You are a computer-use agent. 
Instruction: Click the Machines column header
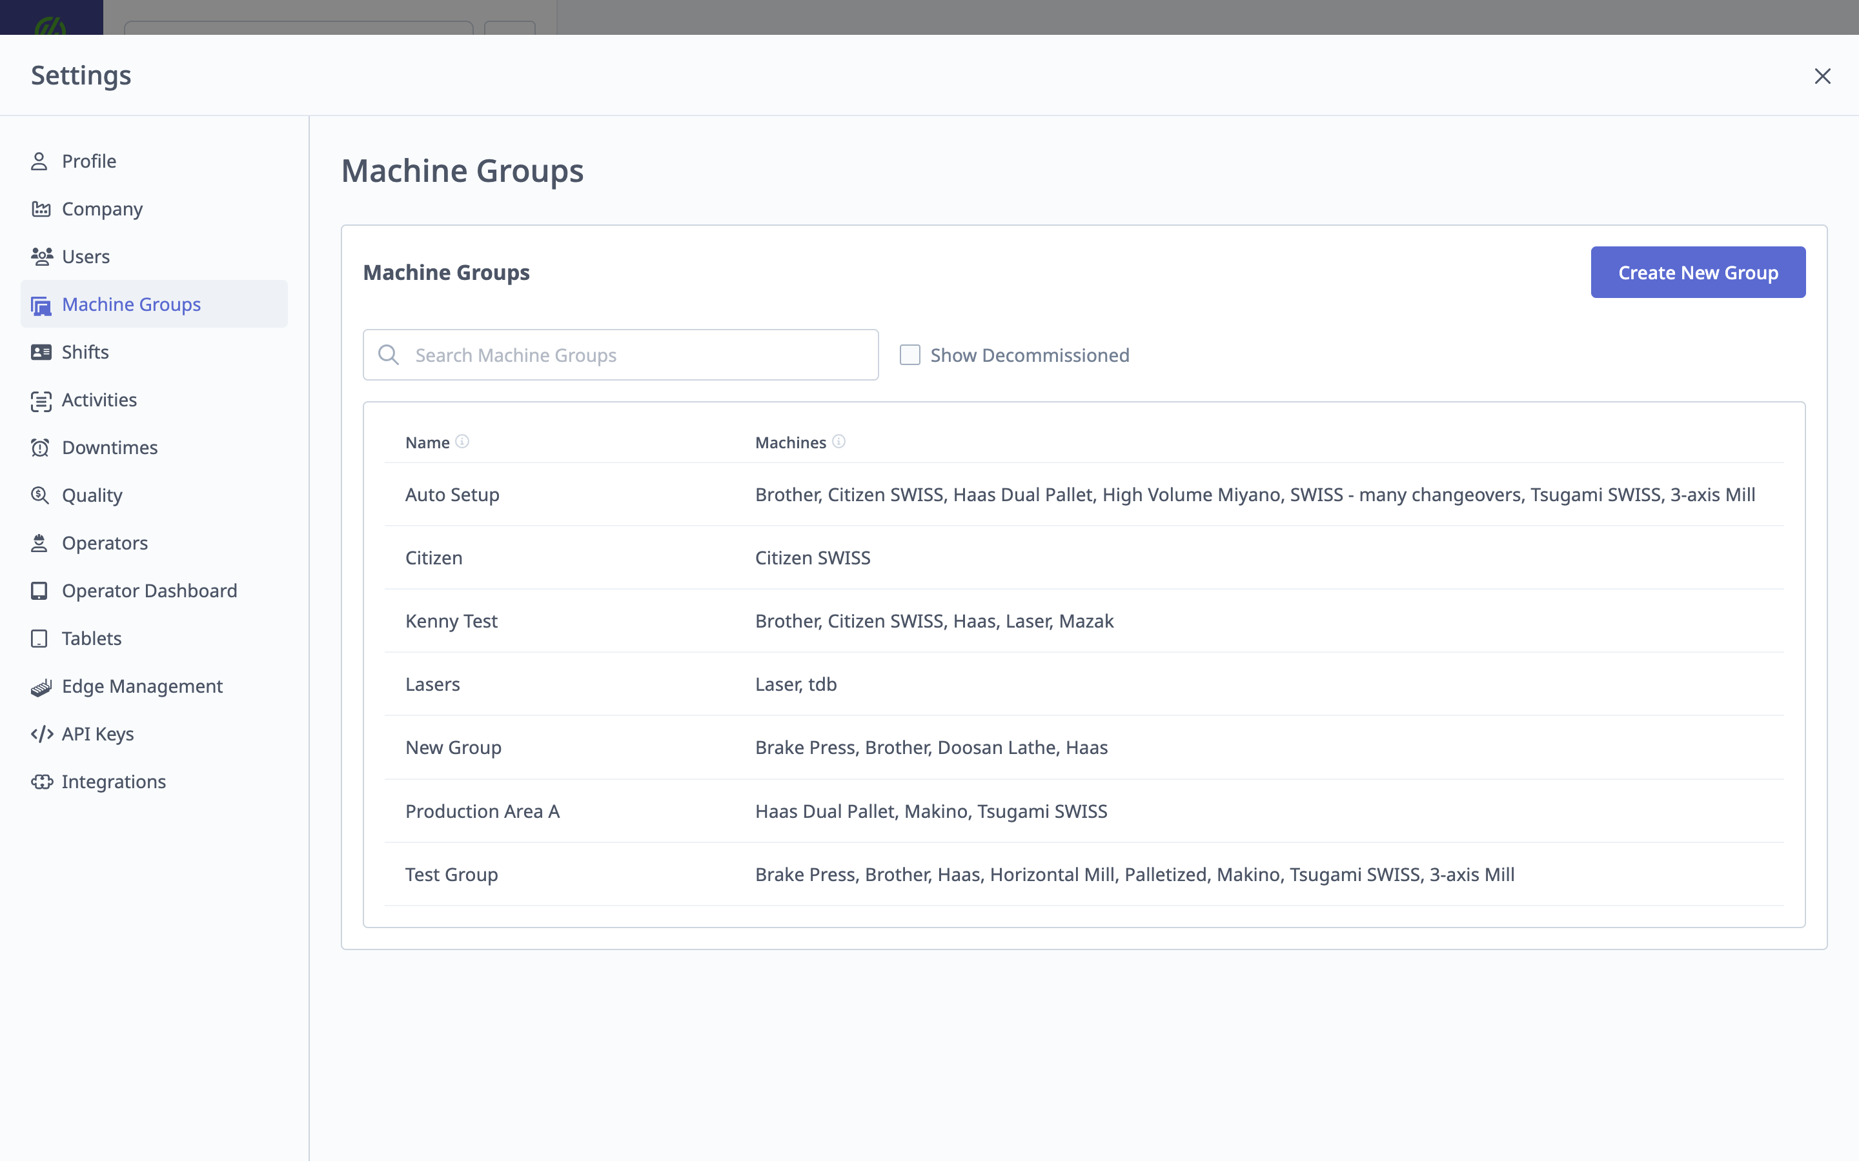pos(791,442)
